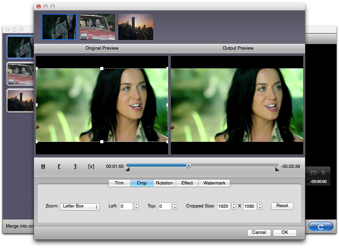This screenshot has height=248, width=339.
Task: Click the Reset button
Action: (x=282, y=206)
